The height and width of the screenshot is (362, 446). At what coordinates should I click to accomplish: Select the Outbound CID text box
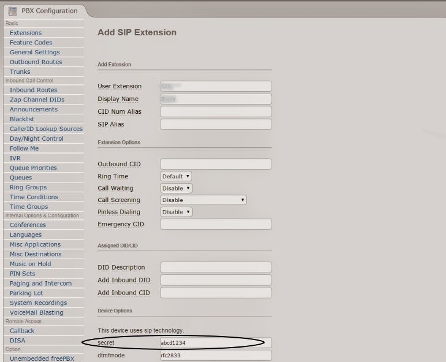click(x=216, y=164)
